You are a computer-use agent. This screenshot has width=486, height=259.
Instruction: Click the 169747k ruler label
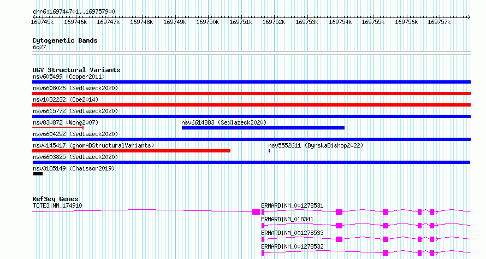(x=108, y=22)
